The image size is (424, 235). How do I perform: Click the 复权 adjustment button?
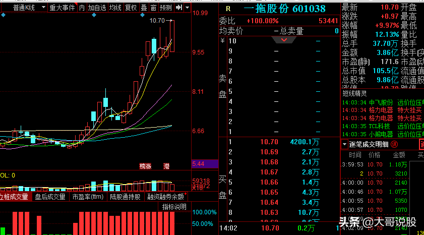click(131, 8)
